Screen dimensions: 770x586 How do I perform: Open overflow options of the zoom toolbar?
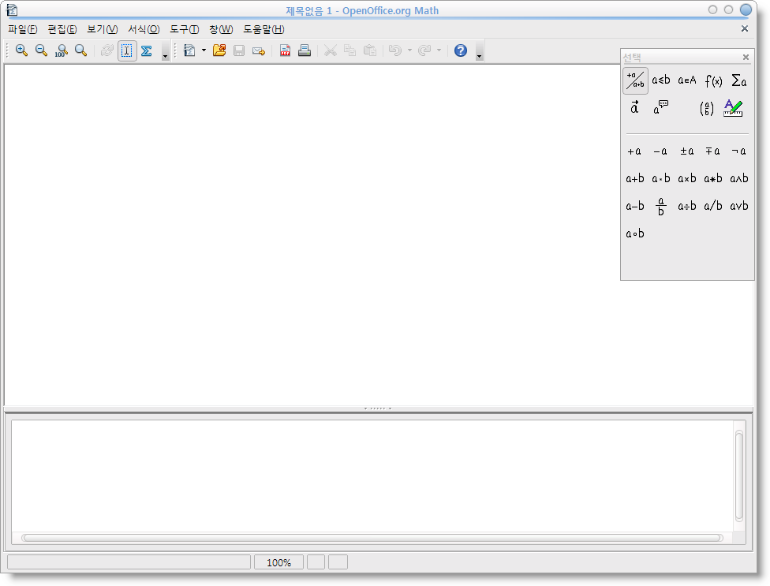tap(166, 51)
